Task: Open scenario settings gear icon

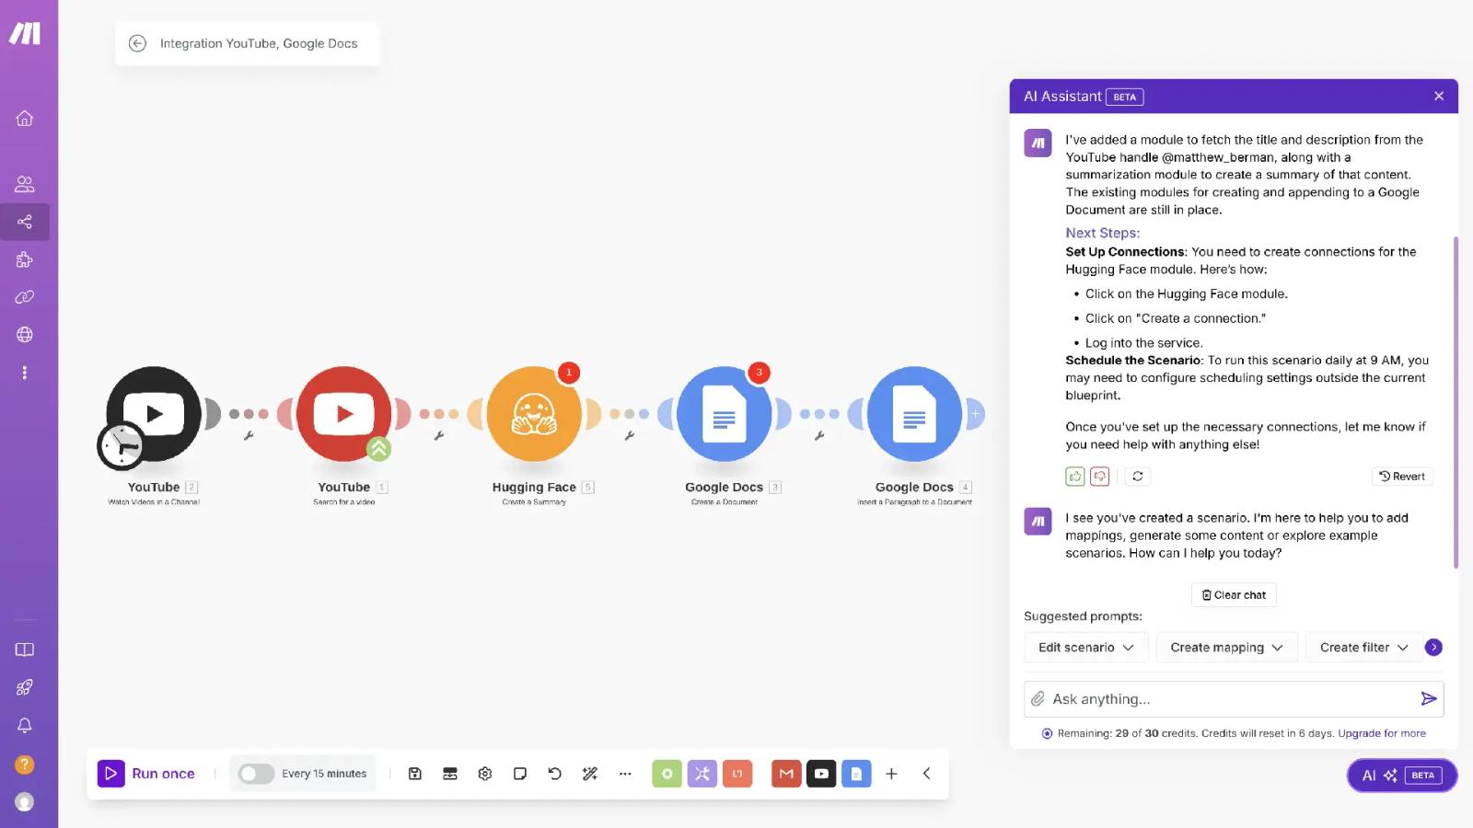Action: pyautogui.click(x=485, y=774)
